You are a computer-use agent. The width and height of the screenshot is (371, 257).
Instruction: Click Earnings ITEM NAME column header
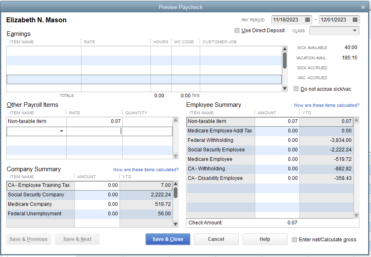(22, 42)
